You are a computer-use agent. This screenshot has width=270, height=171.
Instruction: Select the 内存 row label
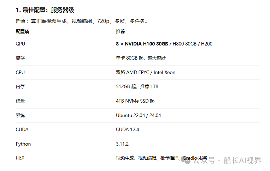tap(20, 86)
